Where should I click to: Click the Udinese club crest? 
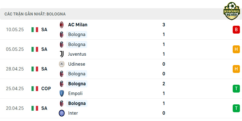pyautogui.click(x=62, y=64)
